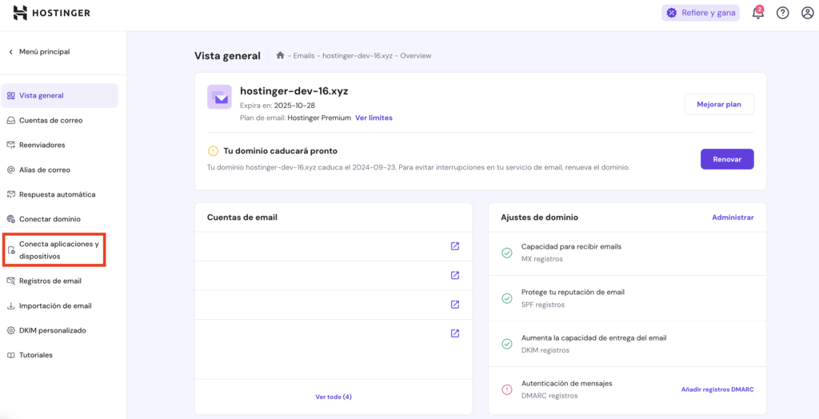The height and width of the screenshot is (419, 819).
Task: Click the domain mailbox icon
Action: (219, 97)
